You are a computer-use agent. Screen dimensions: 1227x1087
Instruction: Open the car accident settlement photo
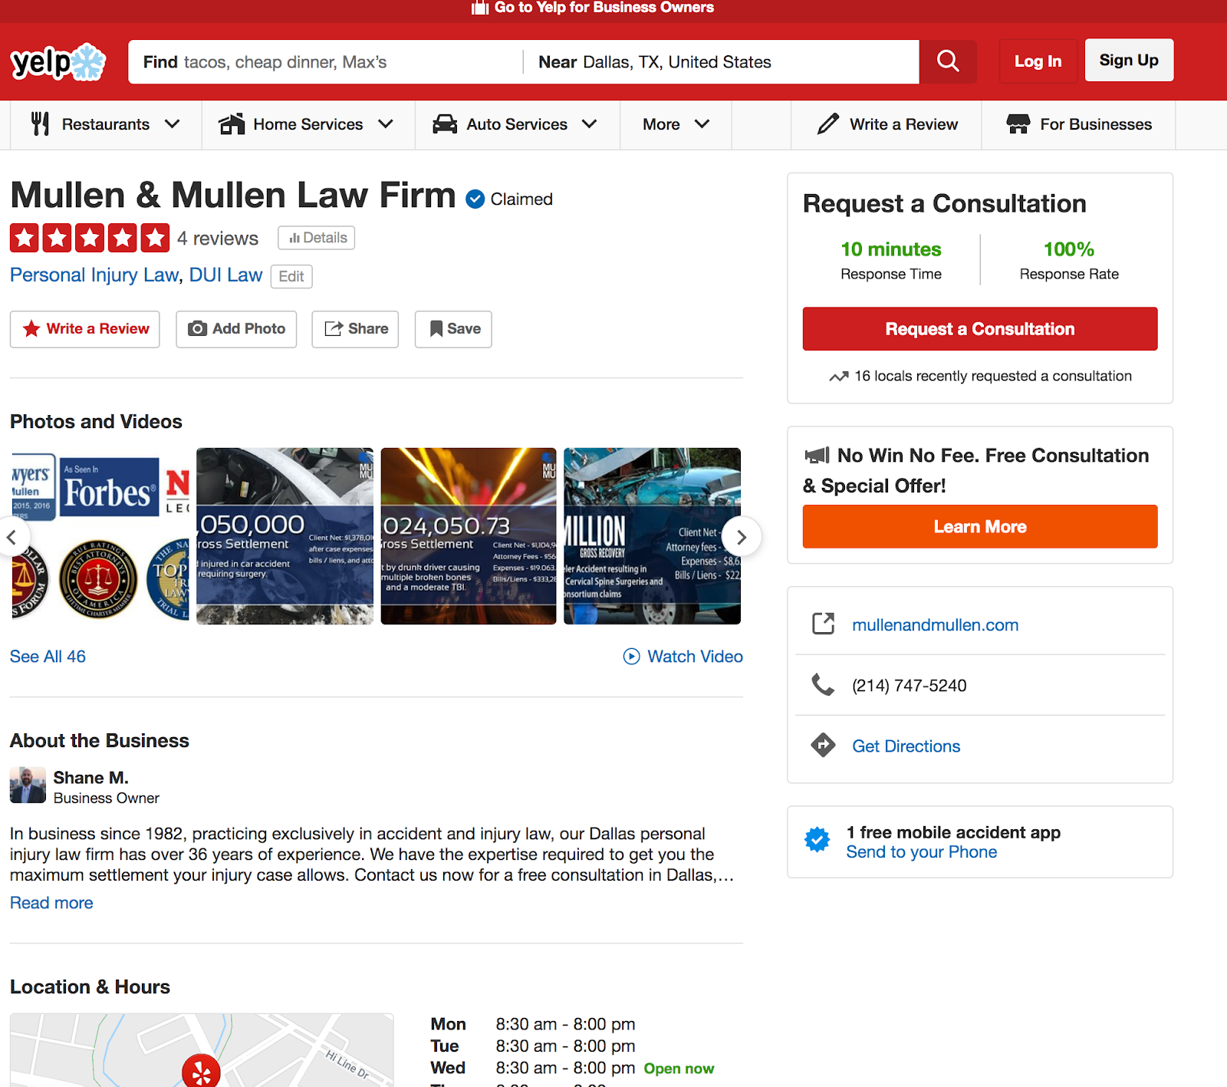(x=285, y=536)
